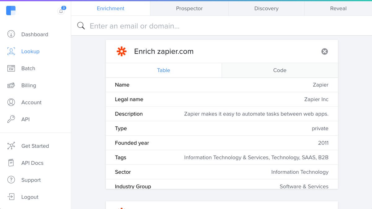Click the Batch CSV icon

click(x=11, y=68)
